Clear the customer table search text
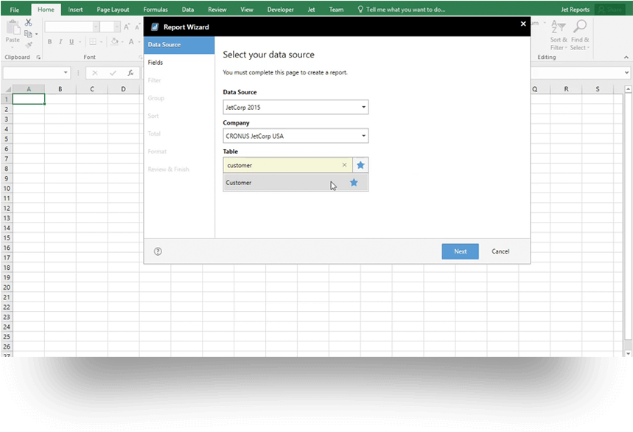 [344, 164]
